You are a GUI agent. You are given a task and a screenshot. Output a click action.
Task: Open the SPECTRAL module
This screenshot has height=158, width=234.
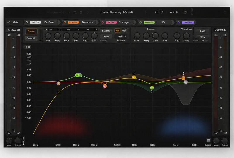pyautogui.click(x=188, y=23)
